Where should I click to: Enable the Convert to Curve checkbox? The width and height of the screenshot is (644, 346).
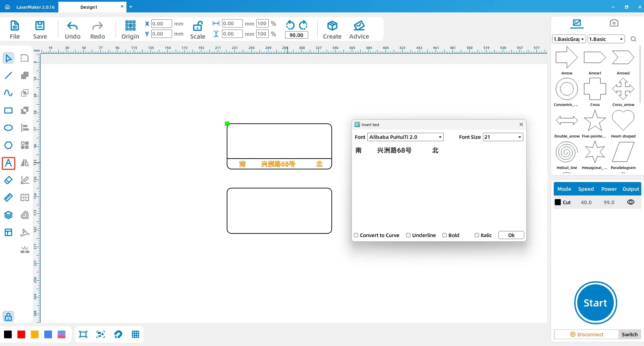(x=356, y=235)
